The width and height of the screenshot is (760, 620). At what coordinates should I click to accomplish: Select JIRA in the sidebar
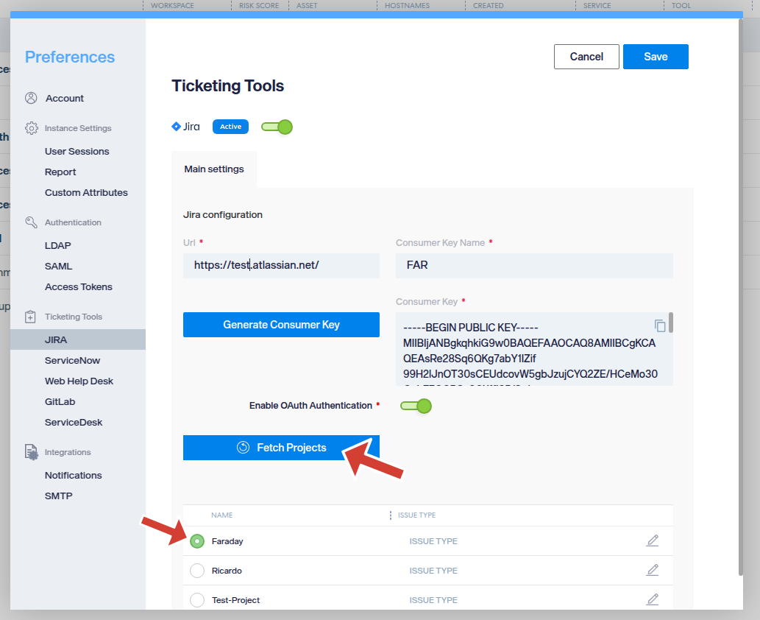click(78, 339)
